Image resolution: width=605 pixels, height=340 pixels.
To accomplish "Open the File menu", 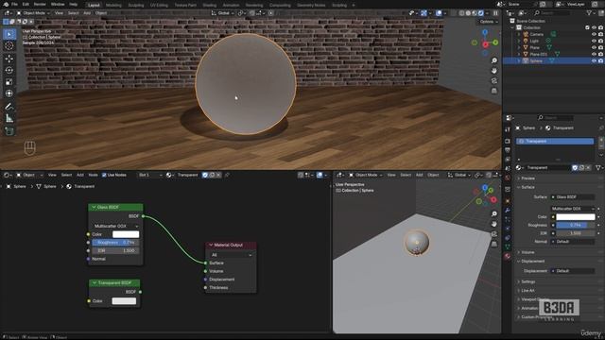I will tap(15, 4).
